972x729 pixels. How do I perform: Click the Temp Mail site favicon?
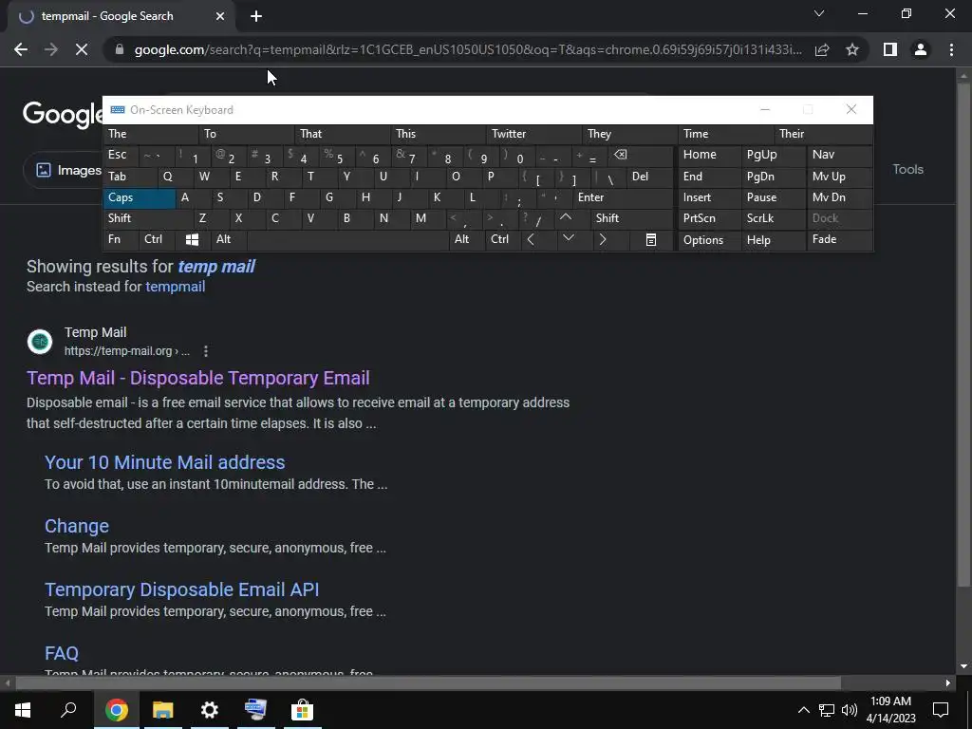tap(40, 342)
